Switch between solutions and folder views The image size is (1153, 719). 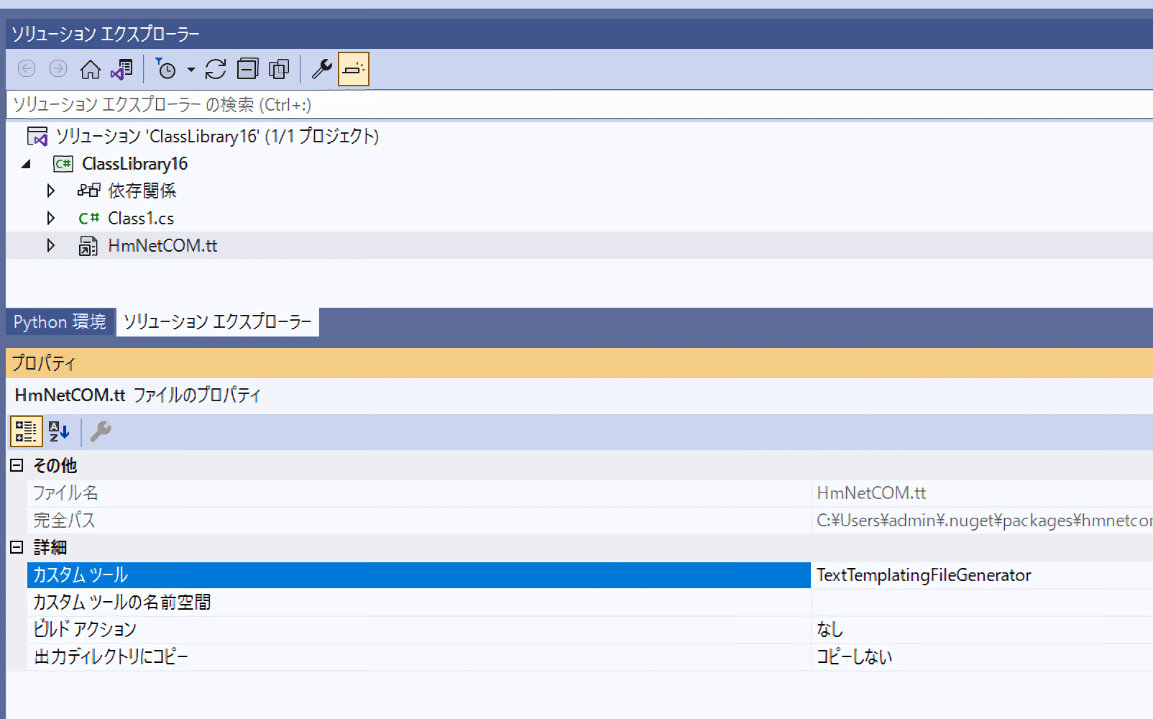click(x=121, y=69)
